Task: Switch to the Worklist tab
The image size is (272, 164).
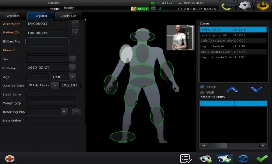Action: (12, 16)
